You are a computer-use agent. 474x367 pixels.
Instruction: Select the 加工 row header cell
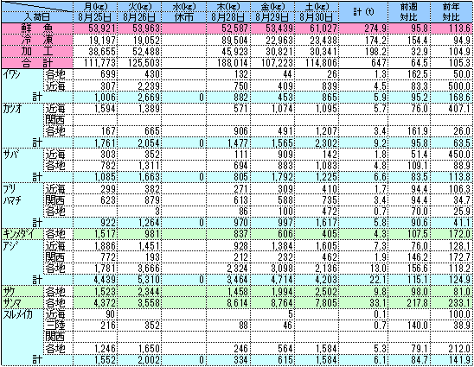pyautogui.click(x=37, y=51)
